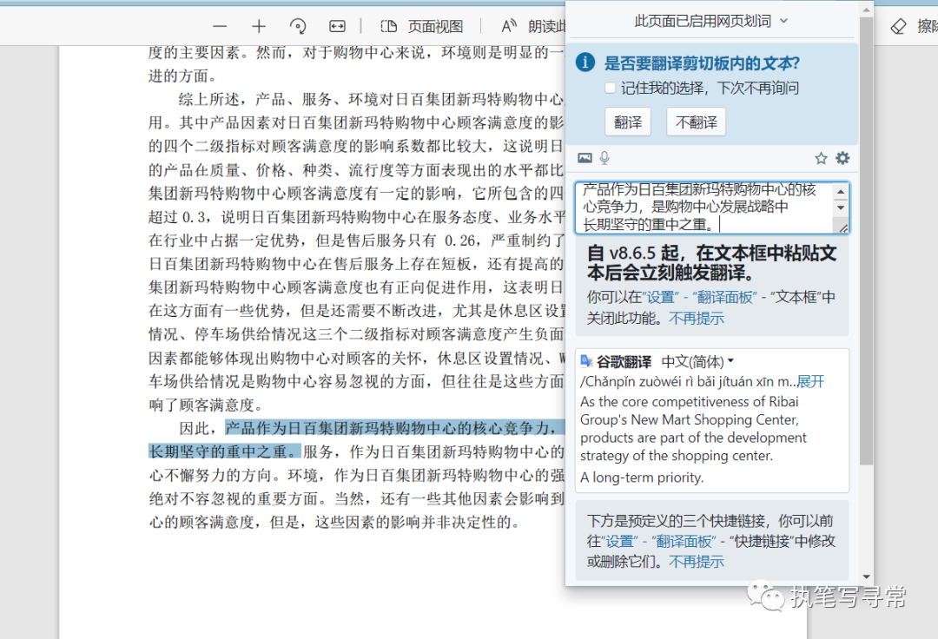Open 设置 link in paste tip
The image size is (938, 639).
660,297
